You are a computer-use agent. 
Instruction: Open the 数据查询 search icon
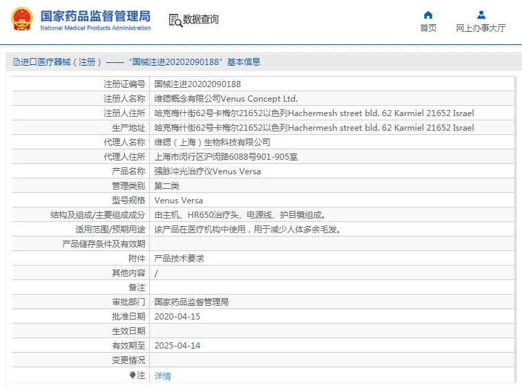coord(175,20)
